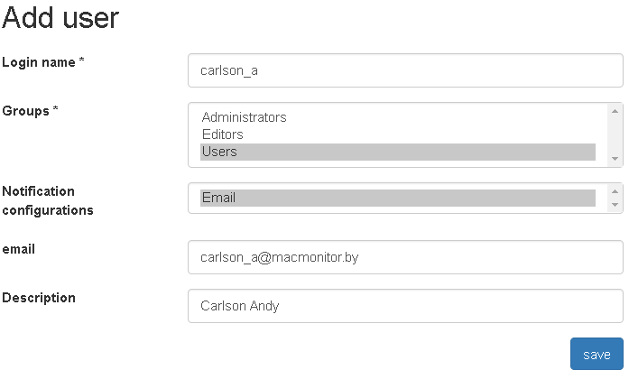629x370 pixels.
Task: Select Administrators in the Groups list
Action: 244,117
